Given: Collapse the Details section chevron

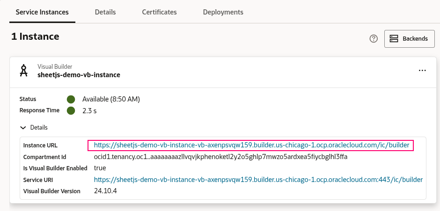Looking at the screenshot, I should point(22,127).
